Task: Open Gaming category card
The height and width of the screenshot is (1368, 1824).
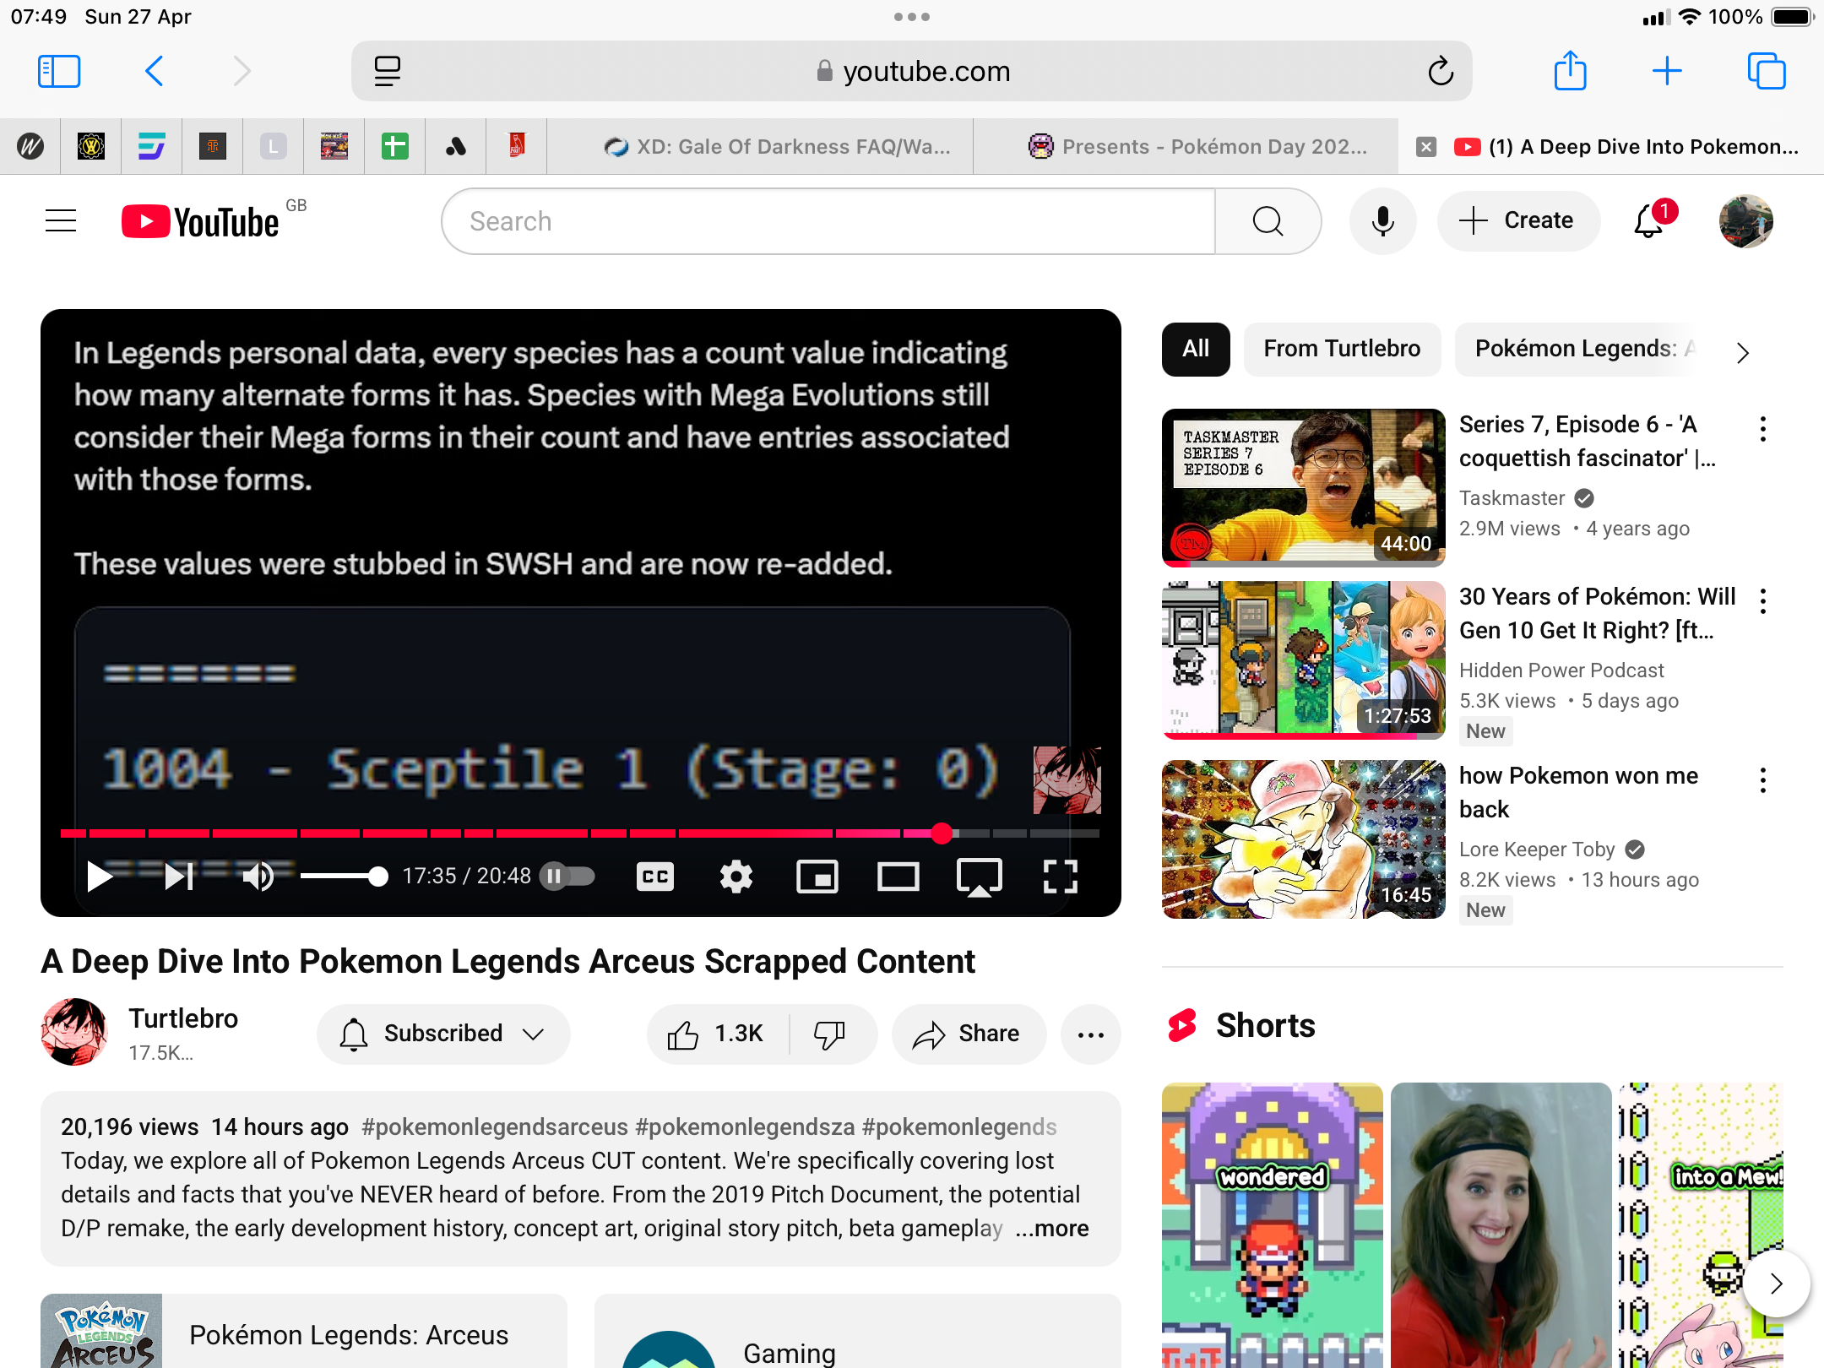Action: coord(858,1332)
